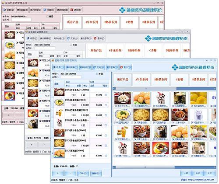219x184 pixels.
Task: Click product grid bottom scrollbar left arrow
Action: point(114,167)
